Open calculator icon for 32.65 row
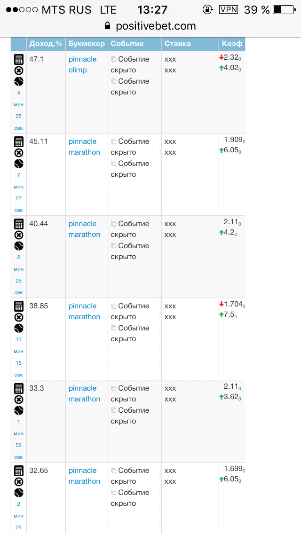301x534 pixels. tap(19, 471)
